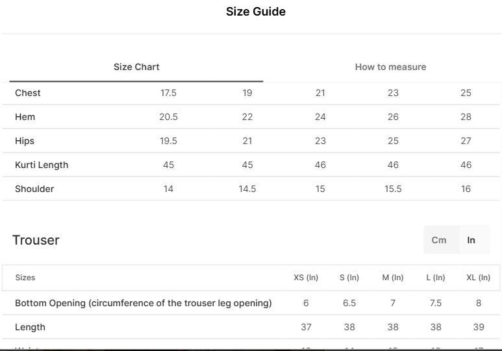Click the XL (In) column header

point(479,278)
